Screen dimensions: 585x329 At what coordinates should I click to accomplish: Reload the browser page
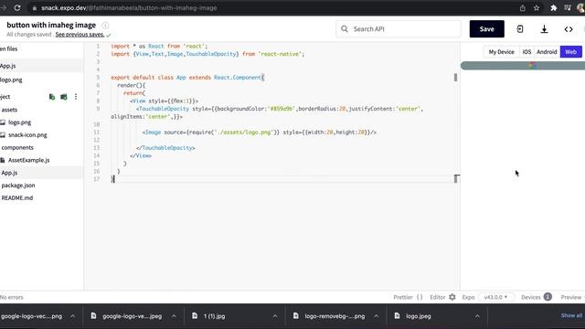[17, 8]
